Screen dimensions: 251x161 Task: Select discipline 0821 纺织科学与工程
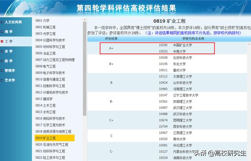(50, 151)
